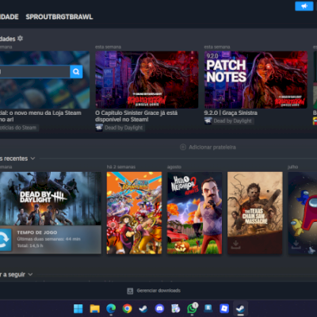Select the Hello Neighbor 2 game cover
The image size is (317, 317).
tap(194, 213)
